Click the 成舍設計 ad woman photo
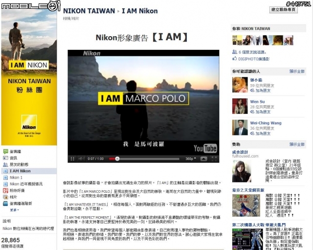The image size is (313, 250). click(x=242, y=172)
